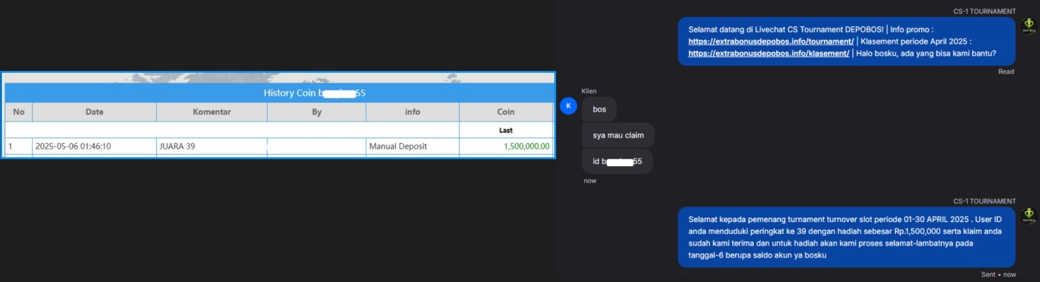This screenshot has width=1040, height=282.
Task: Click the 1,500,000.00 coin amount
Action: [526, 146]
